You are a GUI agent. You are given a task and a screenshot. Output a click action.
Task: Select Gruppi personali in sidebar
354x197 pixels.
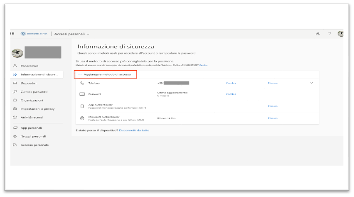tap(33, 136)
